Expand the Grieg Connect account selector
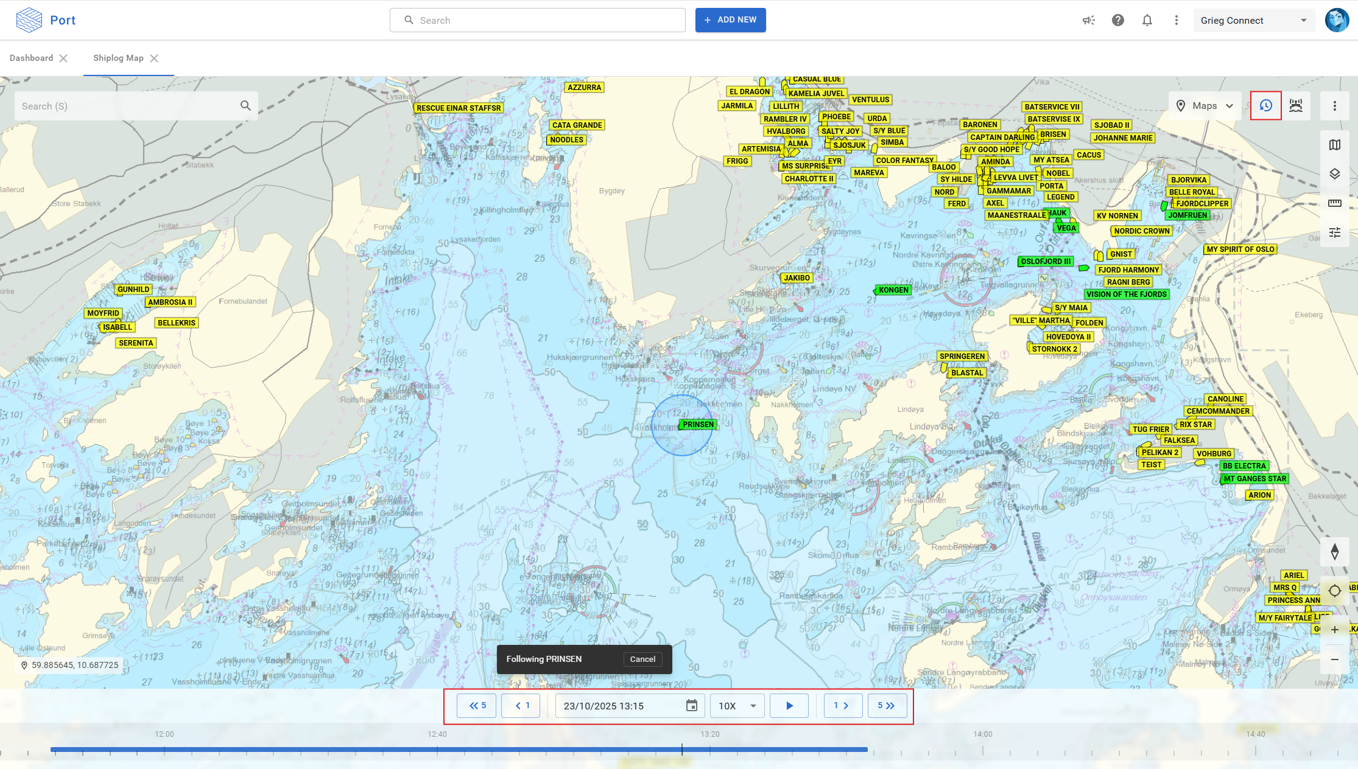This screenshot has height=769, width=1358. [x=1253, y=20]
